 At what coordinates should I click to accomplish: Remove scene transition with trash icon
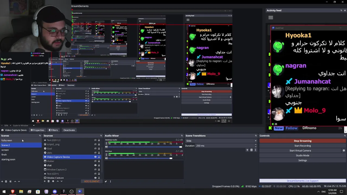251,150
